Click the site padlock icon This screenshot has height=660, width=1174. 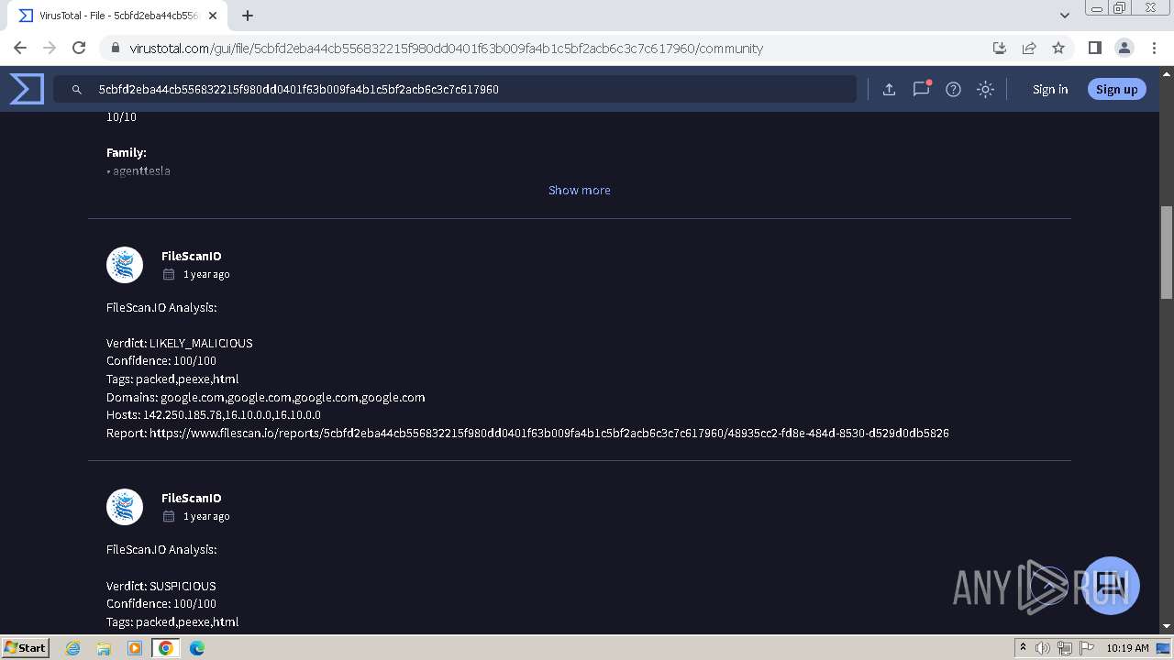click(x=114, y=49)
